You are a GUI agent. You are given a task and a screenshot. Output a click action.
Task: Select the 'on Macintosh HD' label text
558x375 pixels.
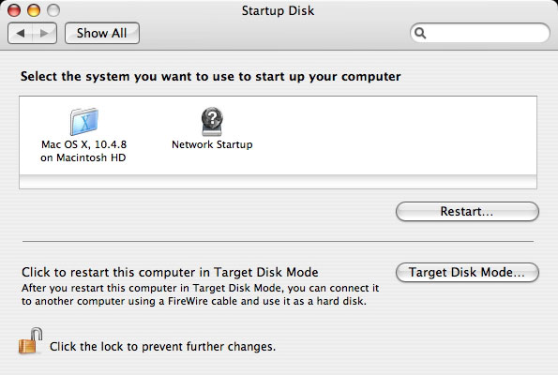click(83, 157)
